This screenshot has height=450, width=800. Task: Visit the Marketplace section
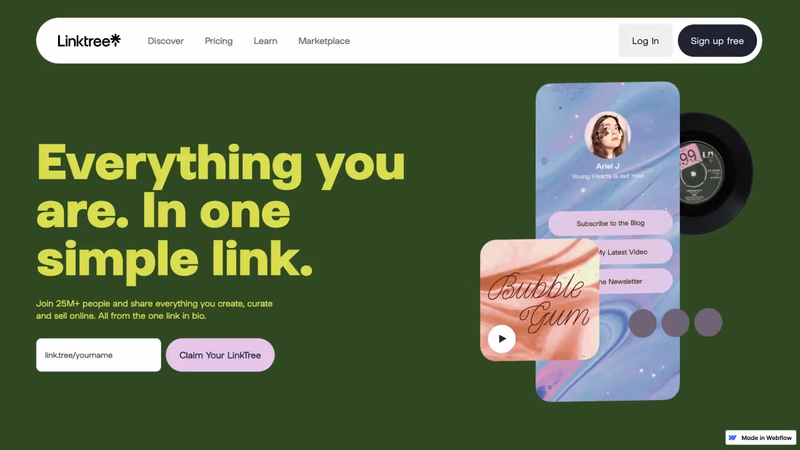(x=324, y=41)
